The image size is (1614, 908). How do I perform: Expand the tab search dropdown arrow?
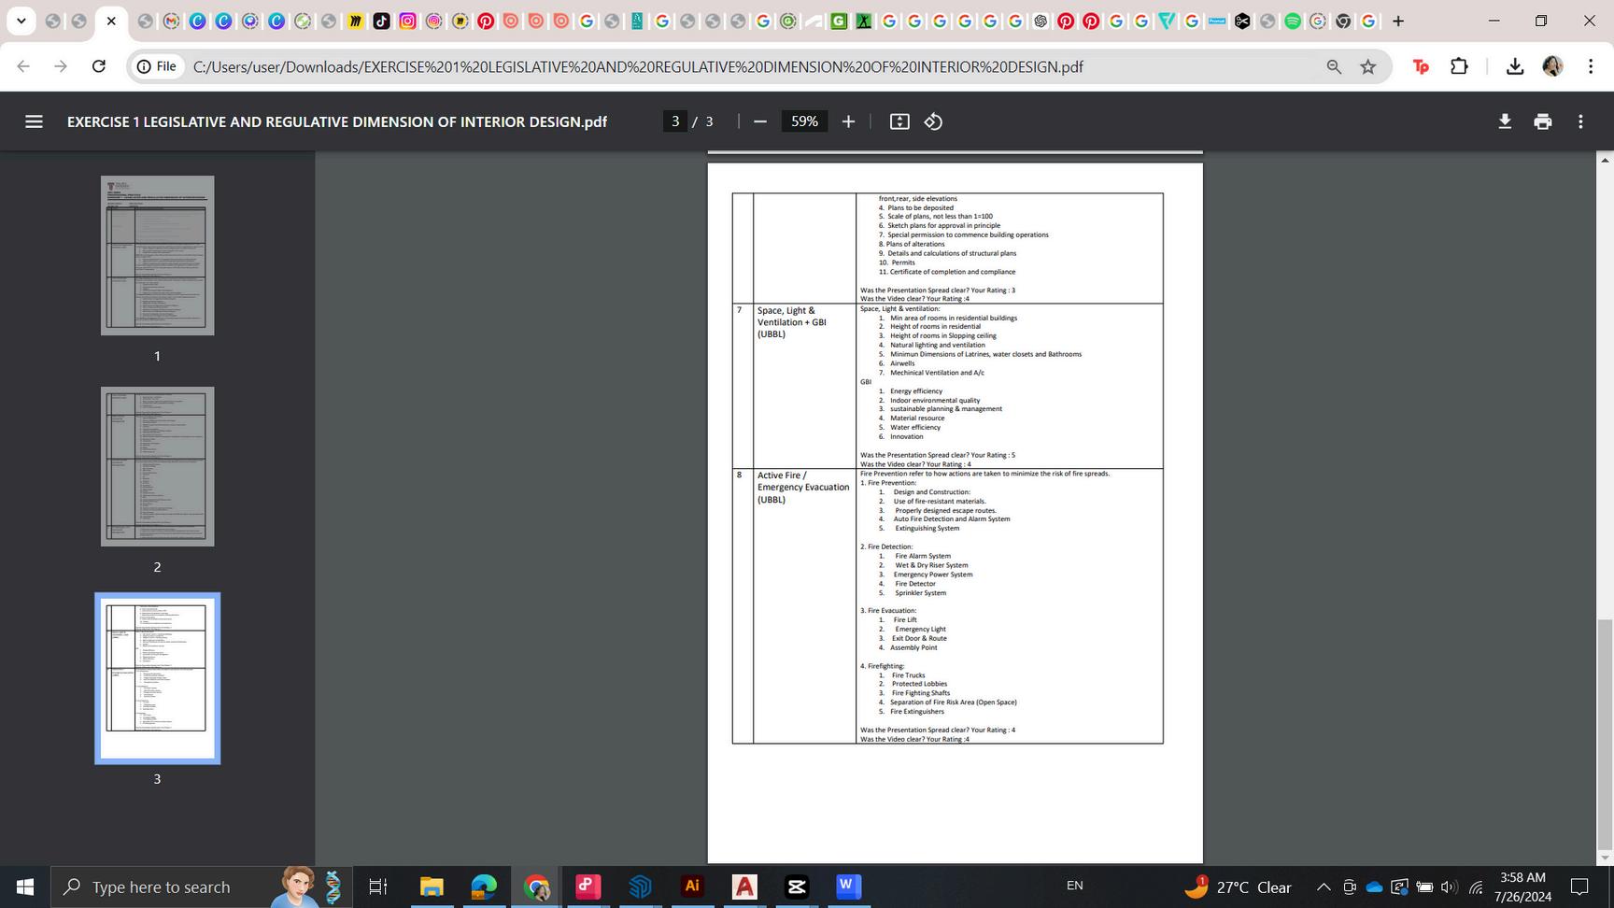pyautogui.click(x=21, y=21)
